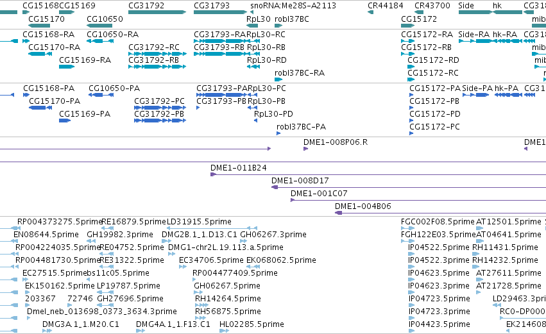Select the robl37BC gene
The image size is (546, 334).
click(x=278, y=26)
